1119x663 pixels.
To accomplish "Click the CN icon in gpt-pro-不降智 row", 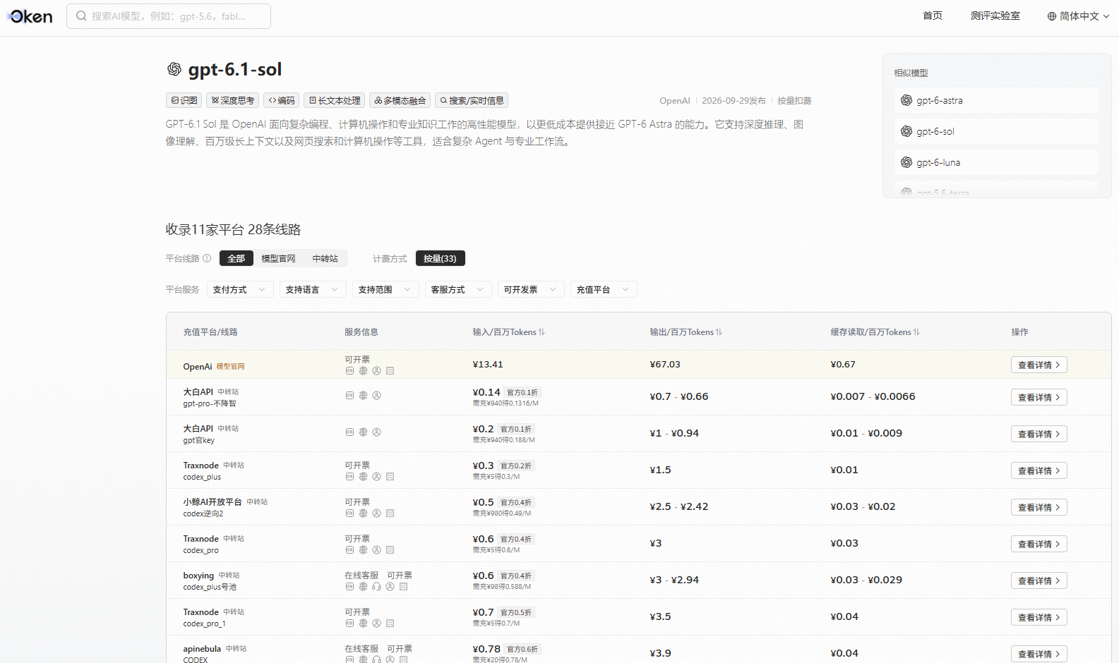I will coord(349,396).
